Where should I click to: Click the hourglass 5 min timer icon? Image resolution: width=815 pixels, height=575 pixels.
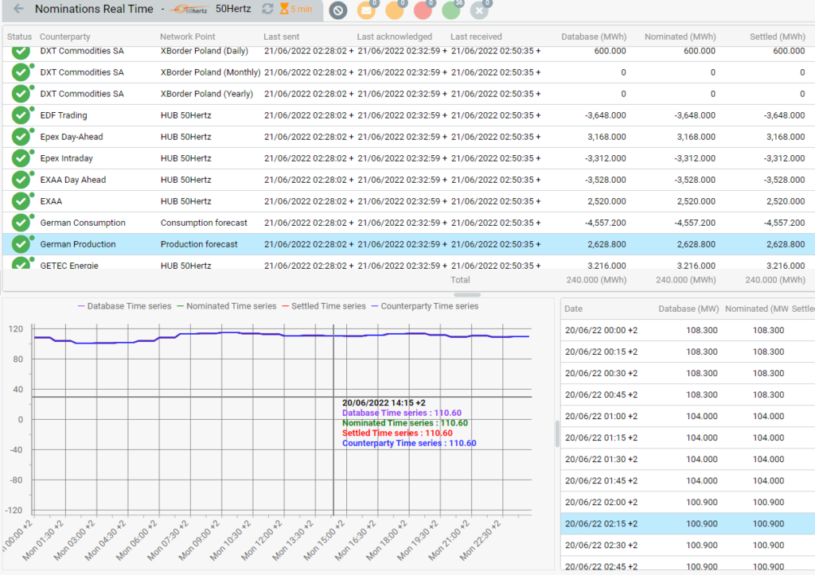284,10
